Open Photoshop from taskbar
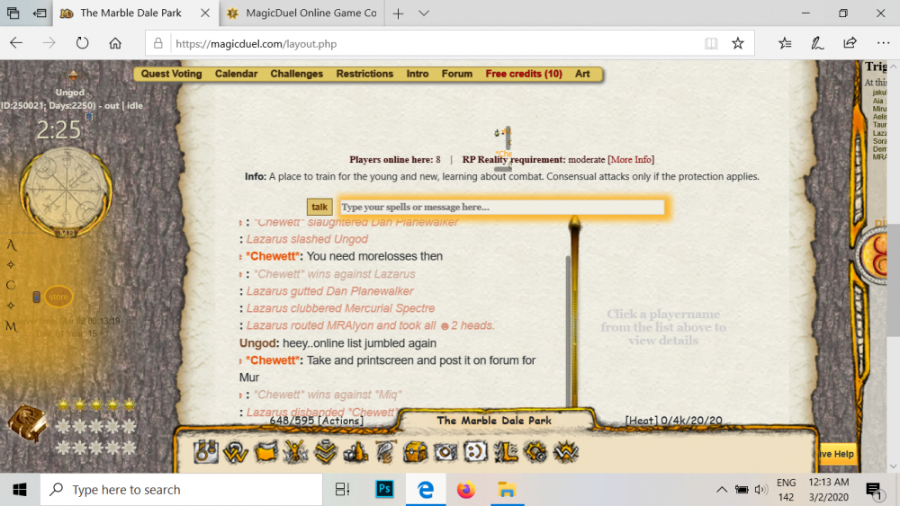The image size is (900, 506). 384,490
